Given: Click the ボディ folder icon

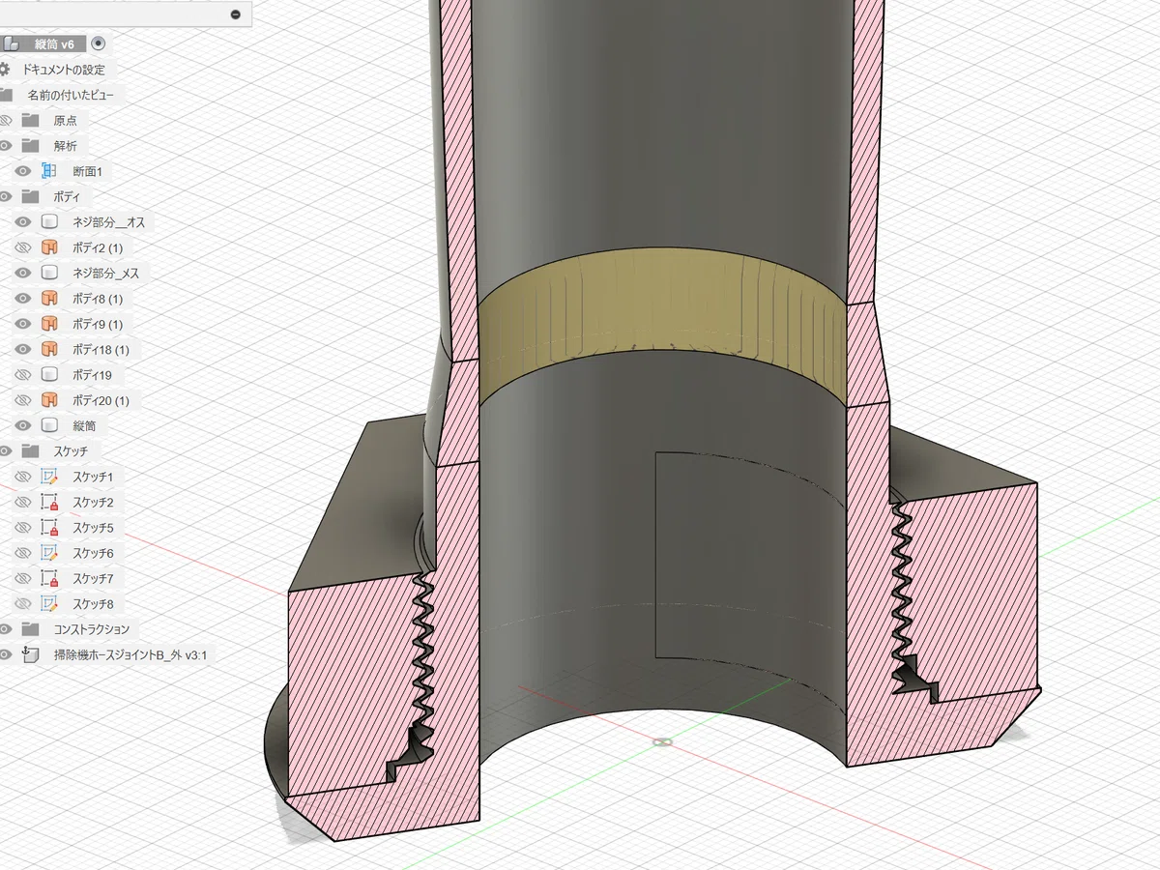Looking at the screenshot, I should coord(30,196).
